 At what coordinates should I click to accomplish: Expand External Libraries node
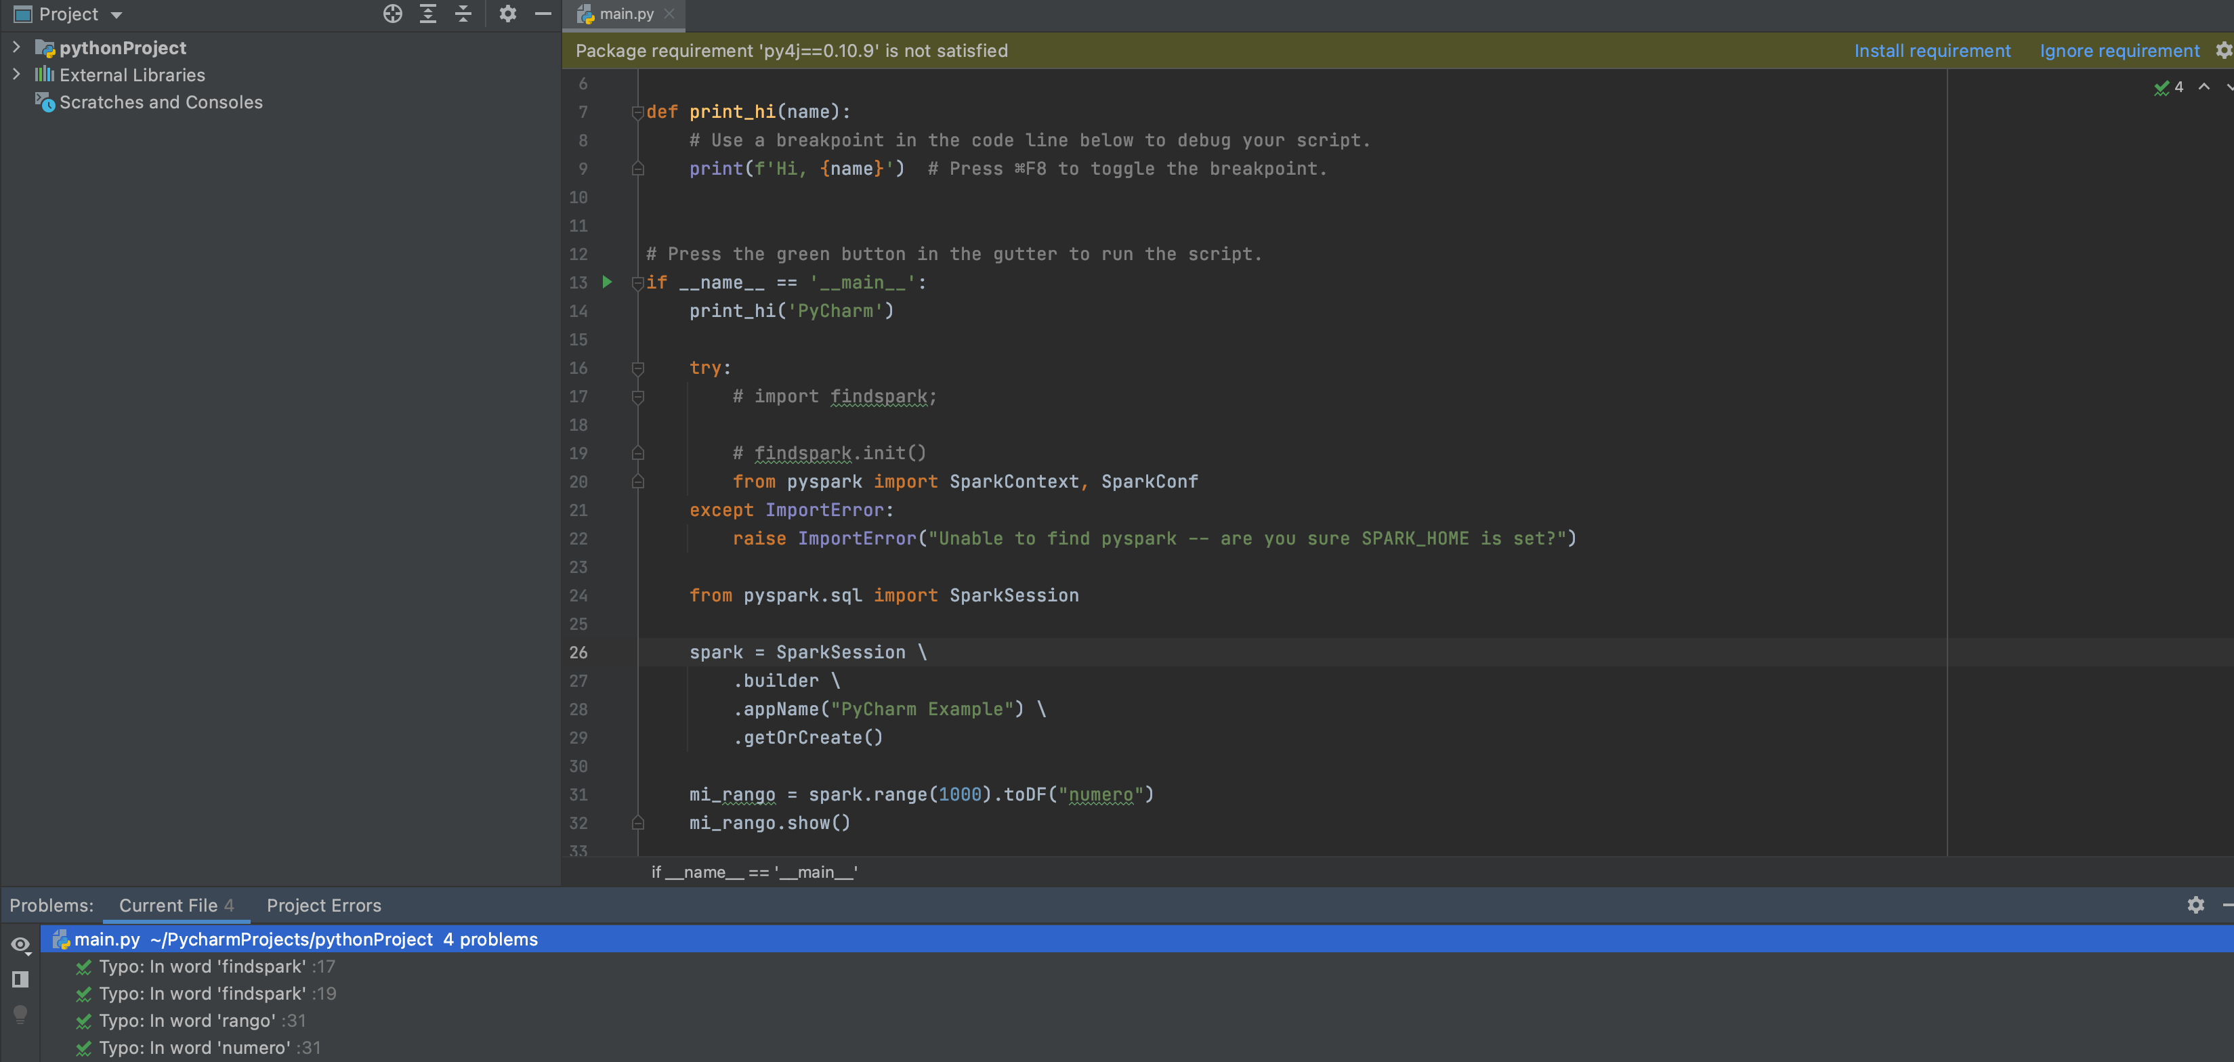coord(16,75)
